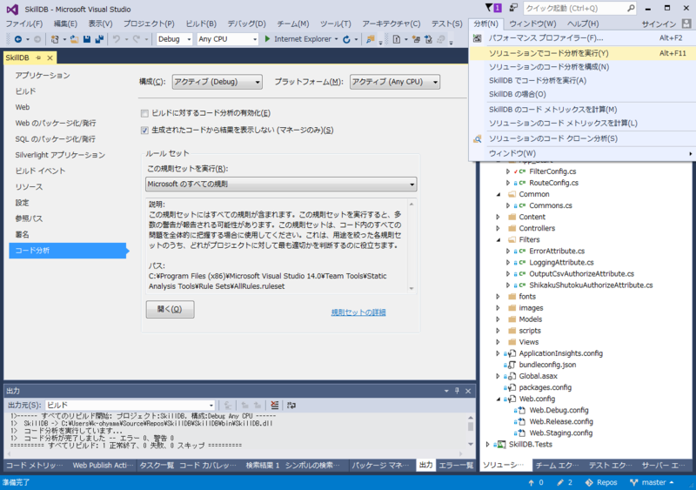The width and height of the screenshot is (696, 490).
Task: Click the Save floppy disk icon
Action: [86, 39]
